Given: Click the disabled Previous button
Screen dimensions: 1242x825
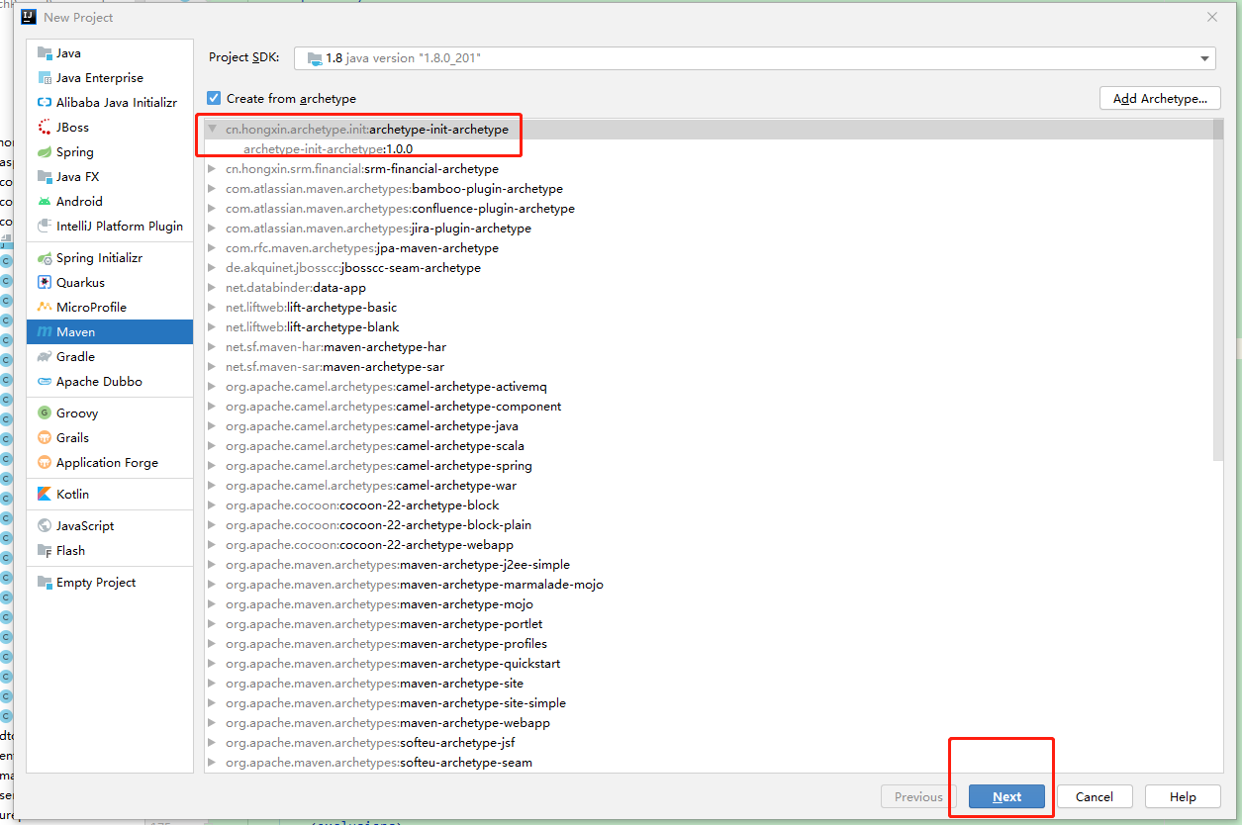Looking at the screenshot, I should (918, 796).
